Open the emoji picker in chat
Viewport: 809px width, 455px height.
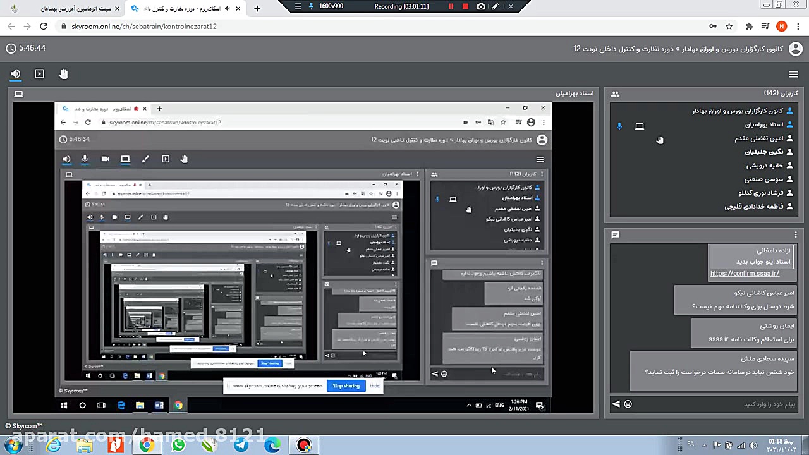628,404
